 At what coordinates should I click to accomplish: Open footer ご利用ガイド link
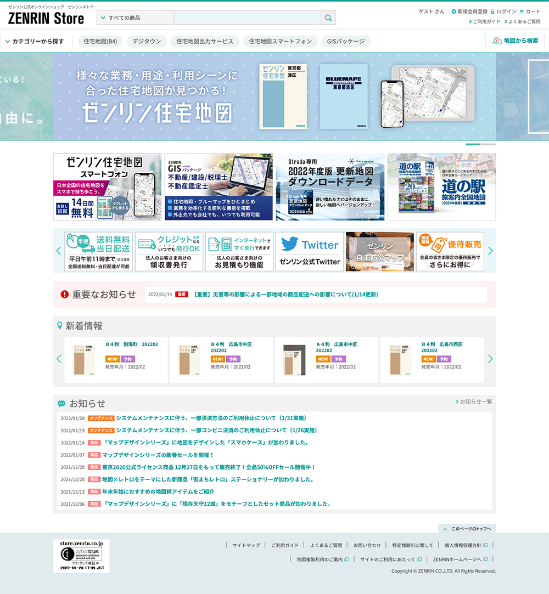[285, 545]
